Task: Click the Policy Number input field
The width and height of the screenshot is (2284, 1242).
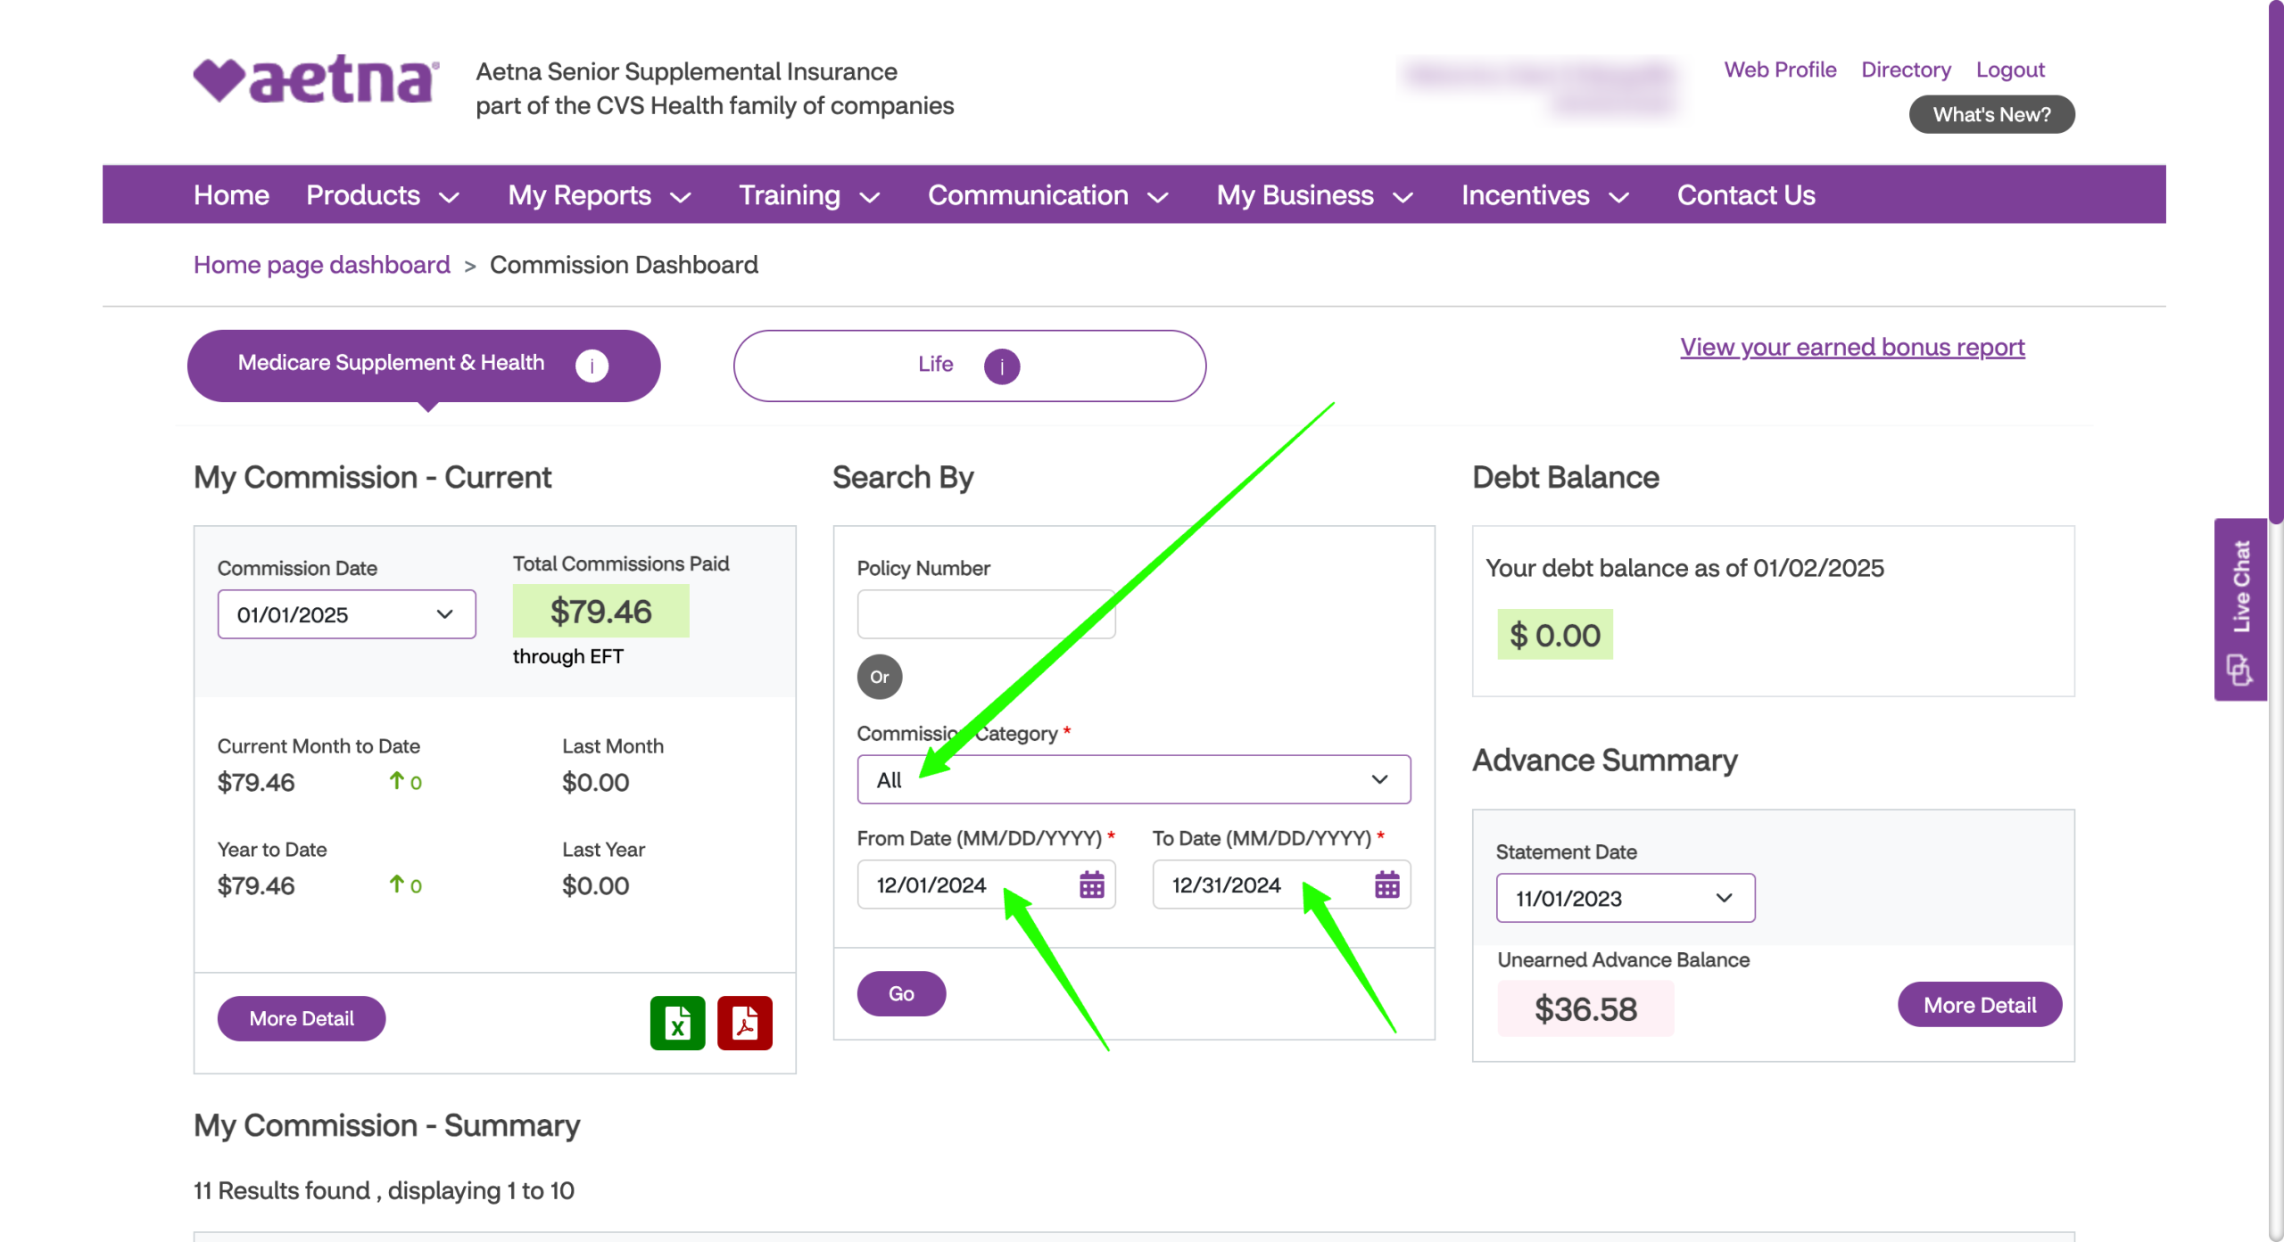Action: click(x=986, y=613)
